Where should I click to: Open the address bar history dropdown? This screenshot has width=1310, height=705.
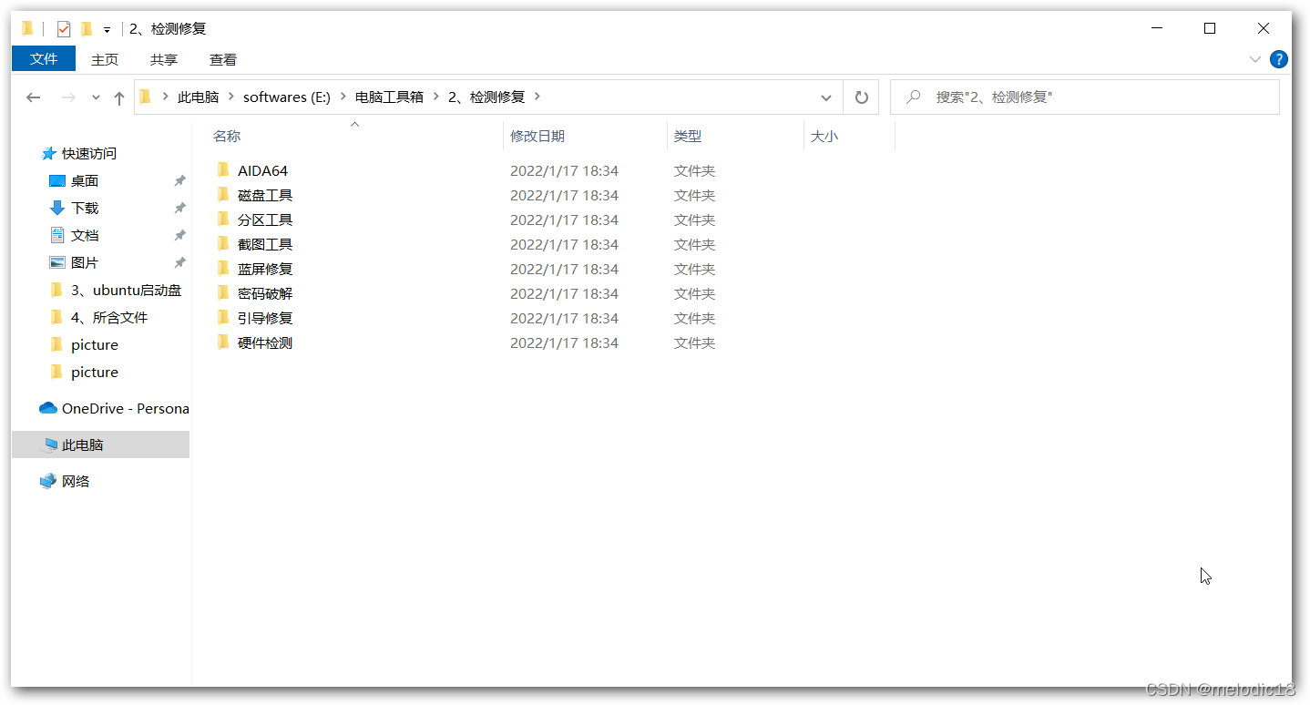click(826, 97)
